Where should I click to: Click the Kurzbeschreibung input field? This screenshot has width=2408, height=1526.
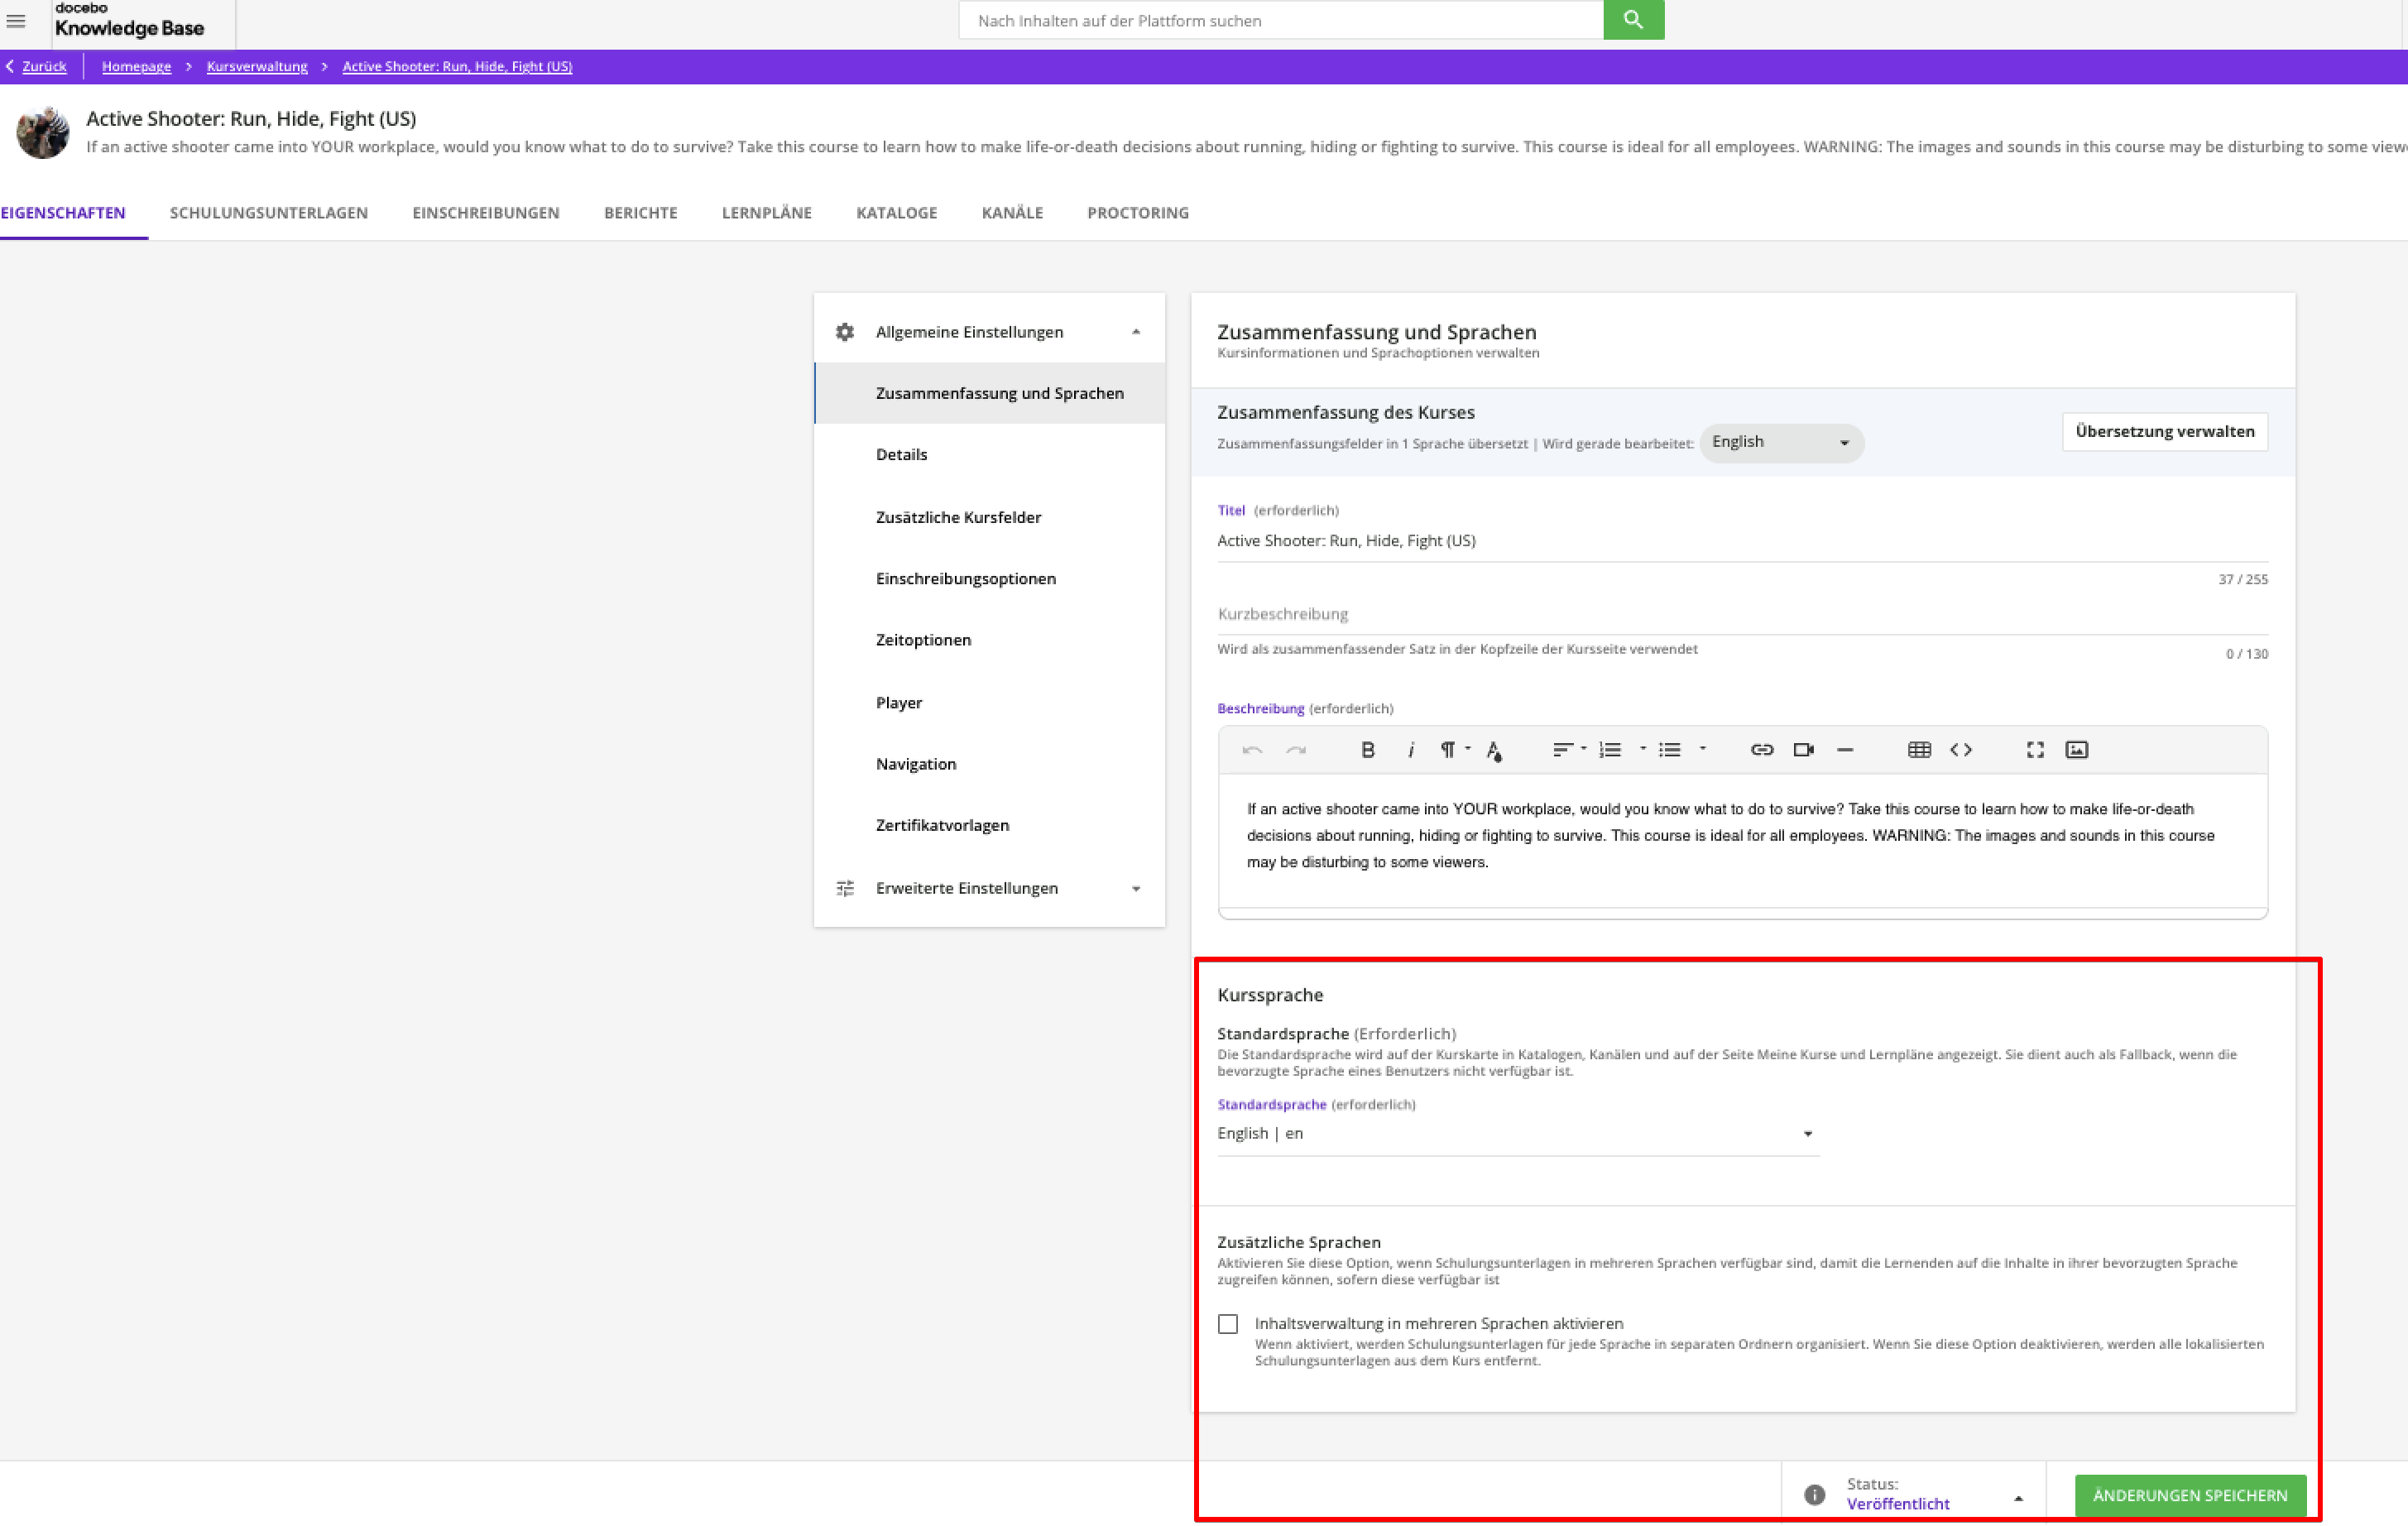point(1740,614)
